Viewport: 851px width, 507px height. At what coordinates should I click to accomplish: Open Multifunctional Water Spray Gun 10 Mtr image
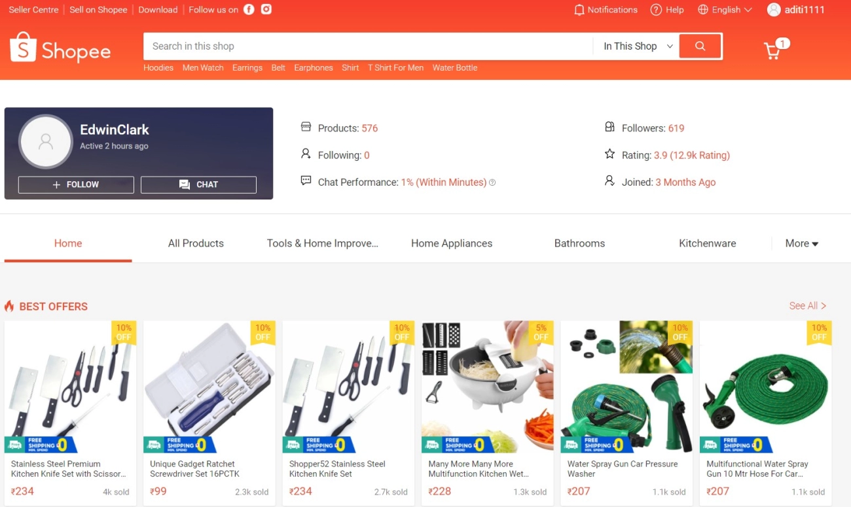point(765,387)
